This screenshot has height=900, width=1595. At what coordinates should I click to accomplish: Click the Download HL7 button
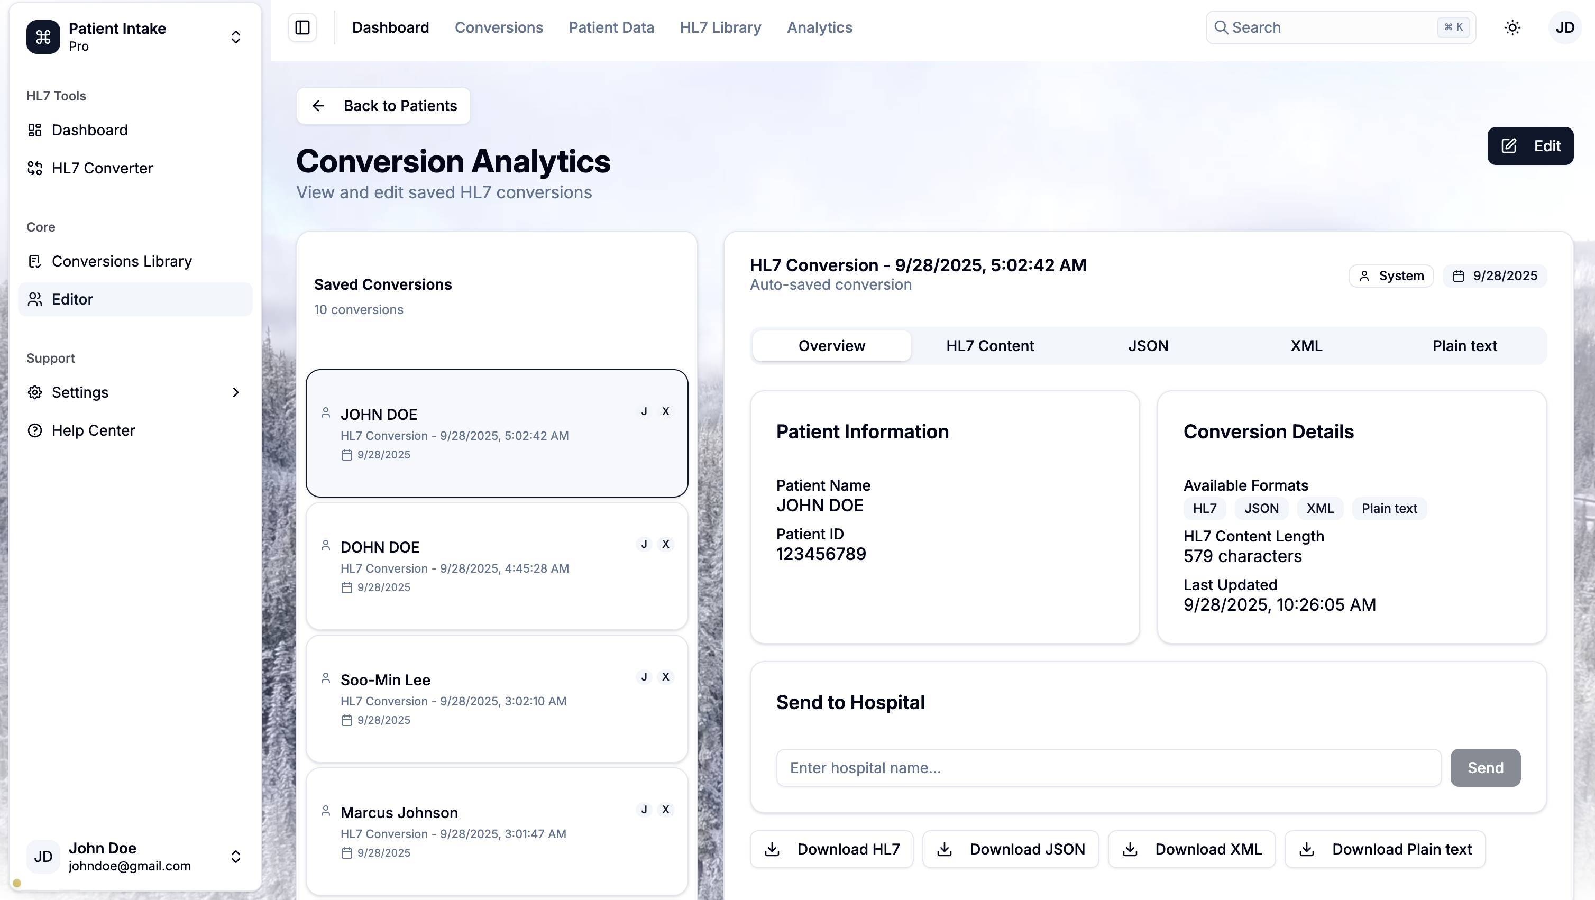pyautogui.click(x=831, y=849)
